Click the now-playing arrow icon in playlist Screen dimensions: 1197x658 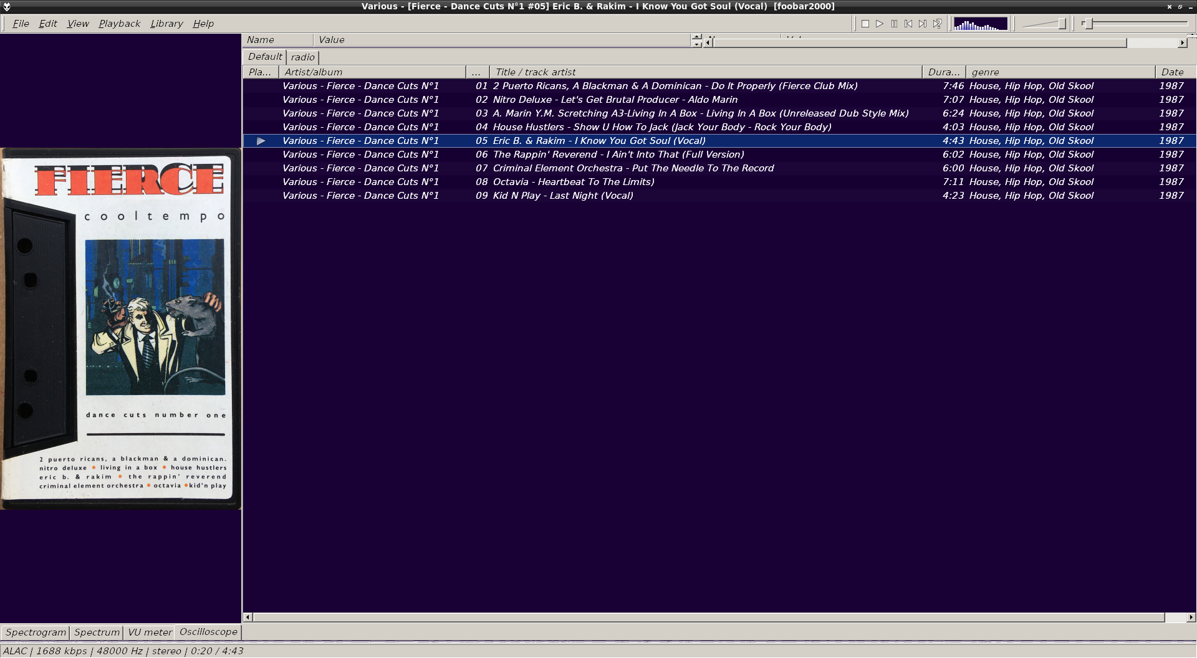pos(261,141)
